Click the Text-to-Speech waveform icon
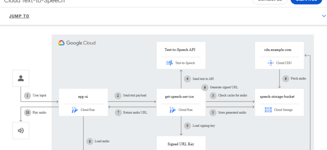 pyautogui.click(x=170, y=63)
